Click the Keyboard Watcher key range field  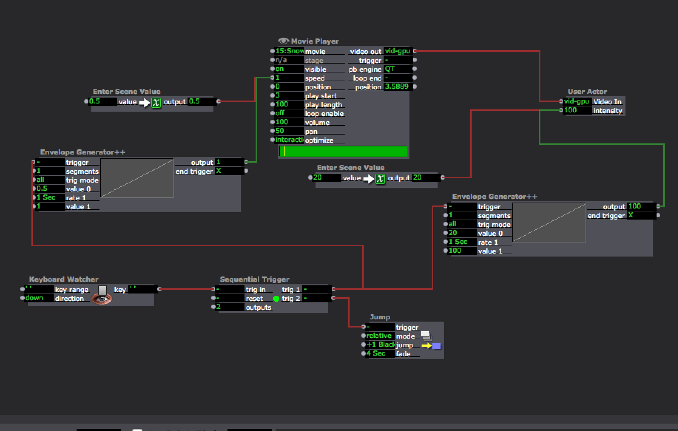click(39, 289)
